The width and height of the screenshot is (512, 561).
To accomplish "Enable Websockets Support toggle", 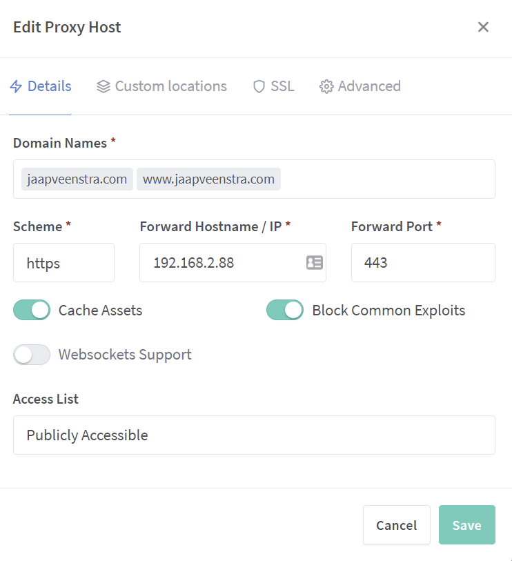I will [x=32, y=355].
